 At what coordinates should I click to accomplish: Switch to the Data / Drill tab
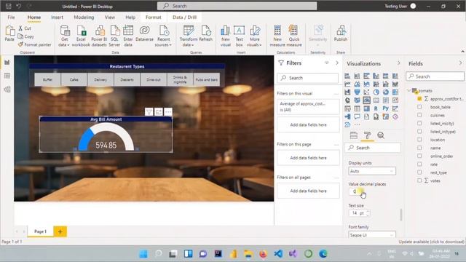click(x=184, y=17)
